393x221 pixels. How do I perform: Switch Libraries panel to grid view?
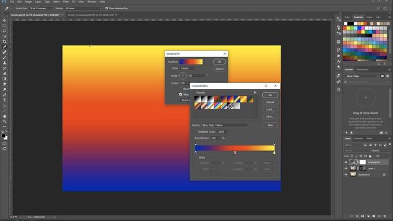tap(383, 76)
